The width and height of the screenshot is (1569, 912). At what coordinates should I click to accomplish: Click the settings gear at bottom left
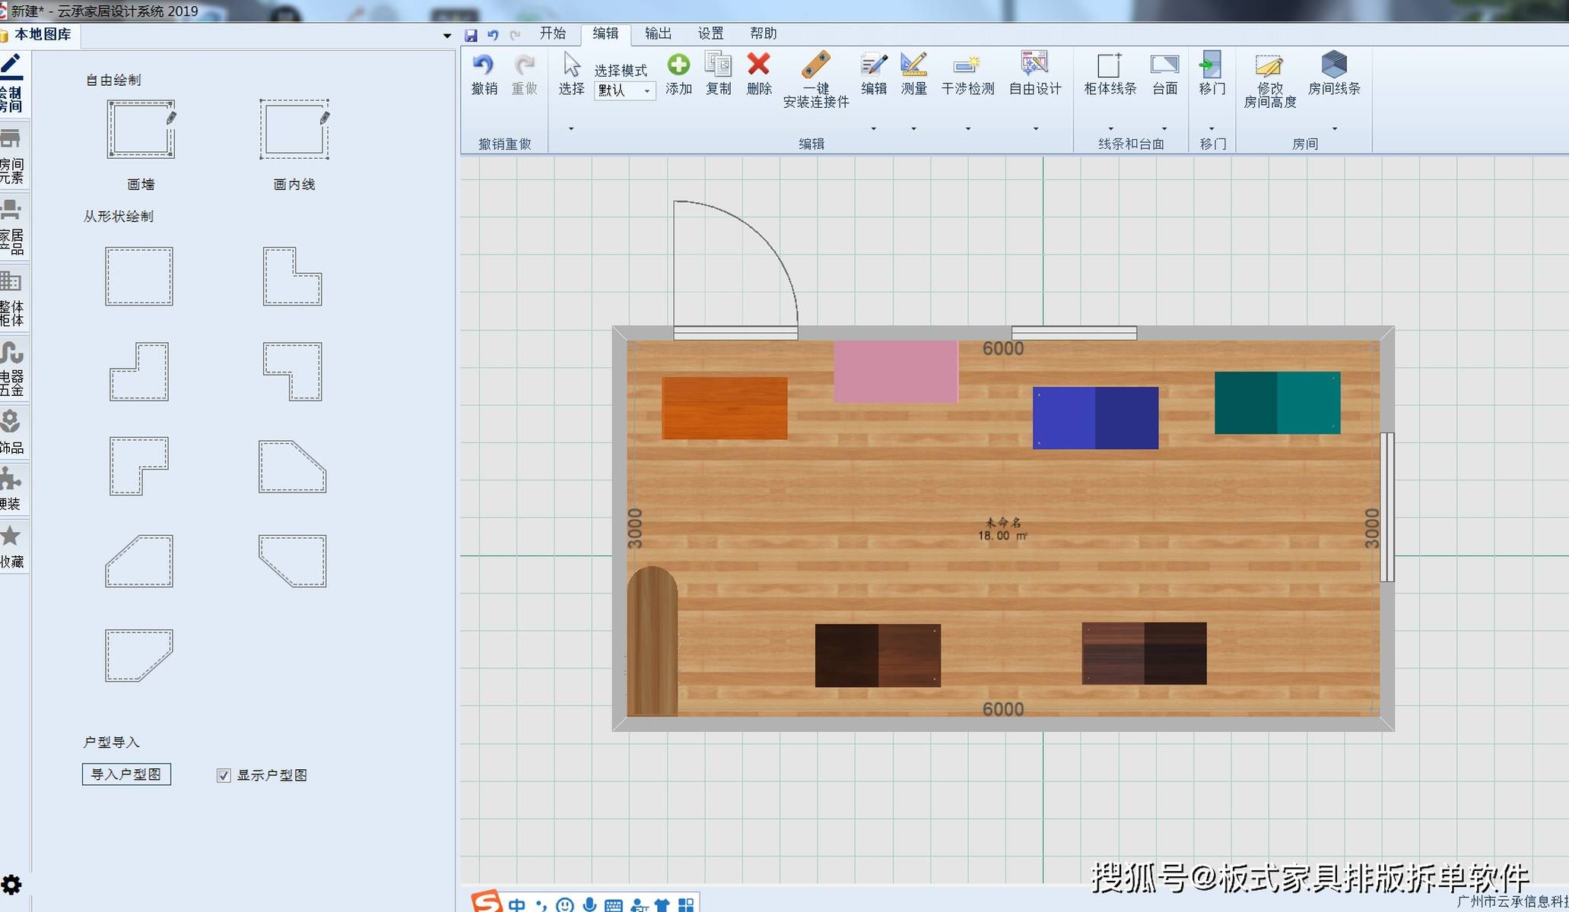coord(11,885)
